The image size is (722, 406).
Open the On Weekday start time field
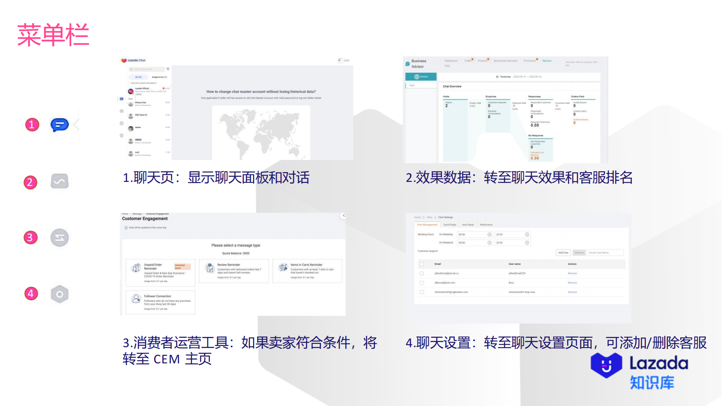click(x=475, y=235)
